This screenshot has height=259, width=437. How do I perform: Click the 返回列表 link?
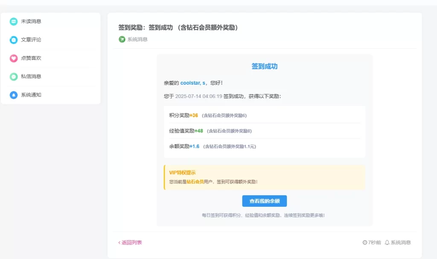pos(129,242)
